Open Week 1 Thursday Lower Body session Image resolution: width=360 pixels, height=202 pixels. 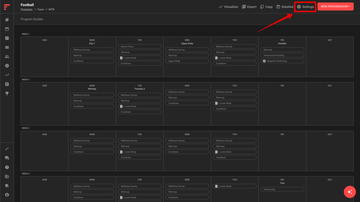[x=234, y=58]
